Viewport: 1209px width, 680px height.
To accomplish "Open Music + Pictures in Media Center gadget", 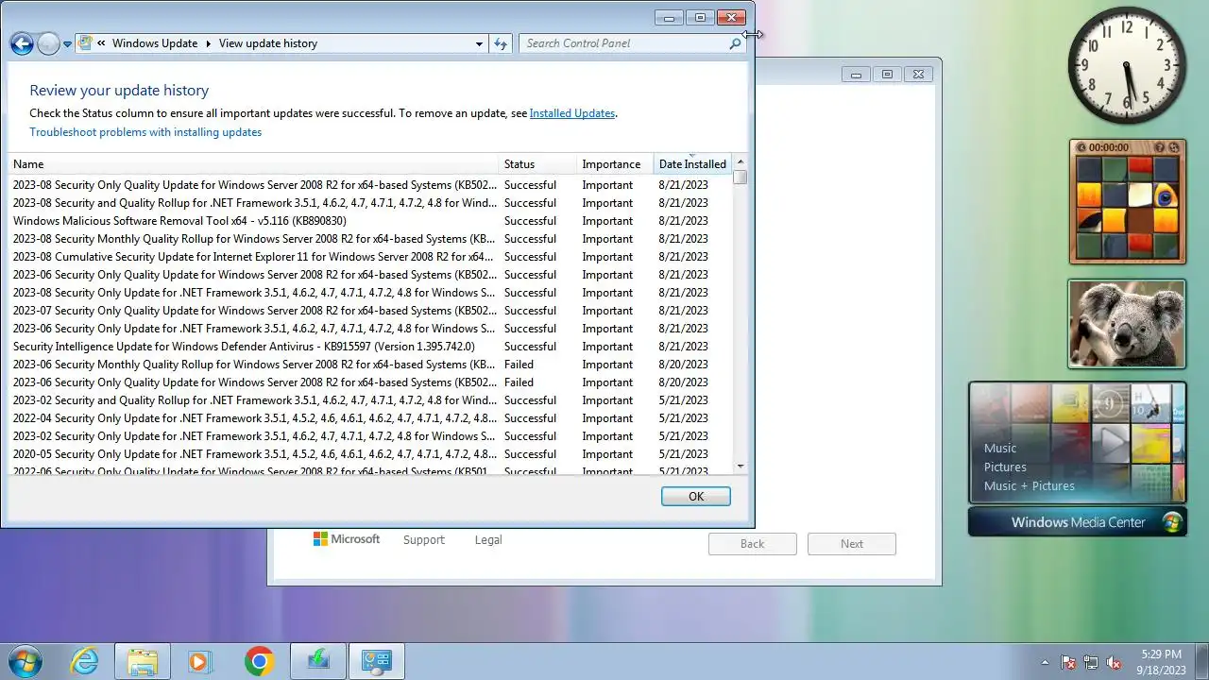I will pyautogui.click(x=1030, y=486).
